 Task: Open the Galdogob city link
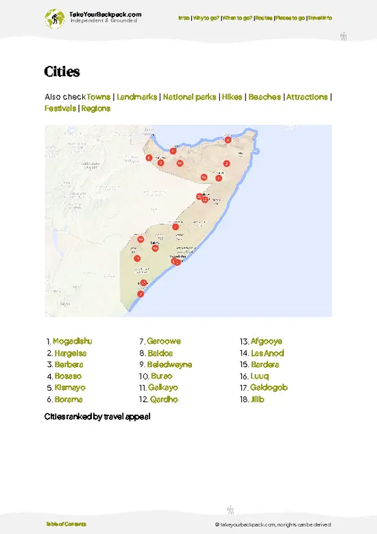click(x=269, y=388)
